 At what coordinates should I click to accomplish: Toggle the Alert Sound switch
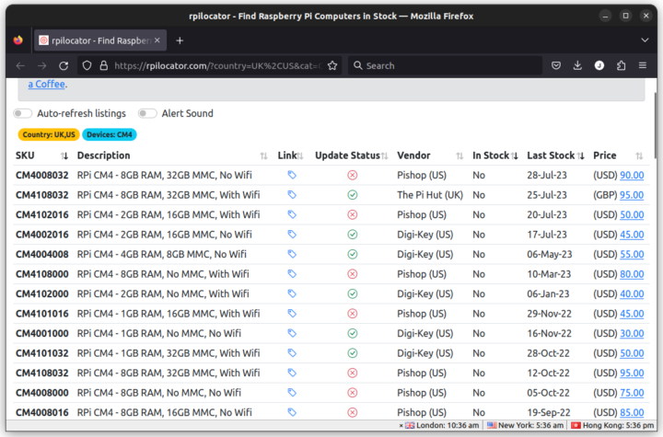(x=147, y=113)
